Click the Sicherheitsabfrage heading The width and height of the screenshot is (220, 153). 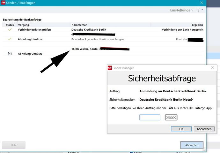162,78
